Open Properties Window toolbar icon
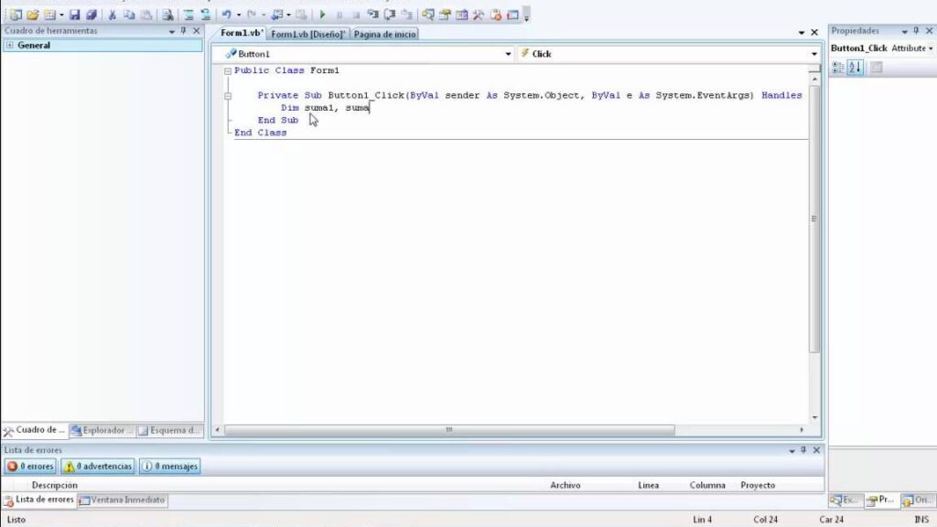Screen dimensions: 937x527 [446, 15]
